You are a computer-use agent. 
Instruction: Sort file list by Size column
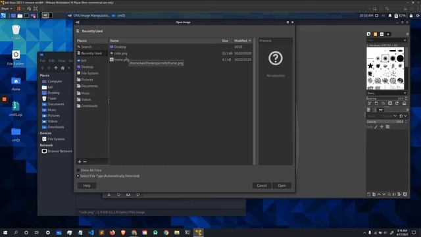coord(226,41)
